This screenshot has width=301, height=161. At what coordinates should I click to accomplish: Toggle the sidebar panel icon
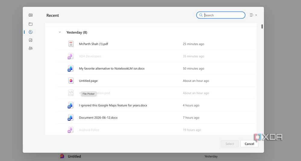[x=30, y=15]
